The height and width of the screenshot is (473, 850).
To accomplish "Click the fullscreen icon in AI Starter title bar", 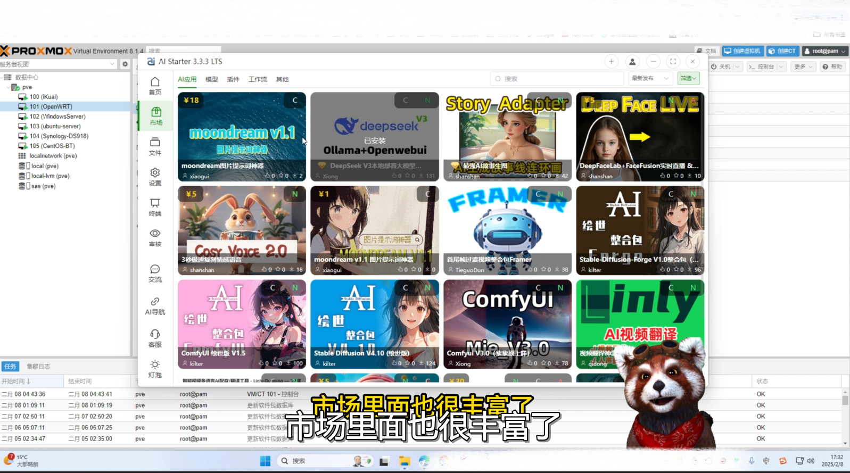I will (x=673, y=62).
